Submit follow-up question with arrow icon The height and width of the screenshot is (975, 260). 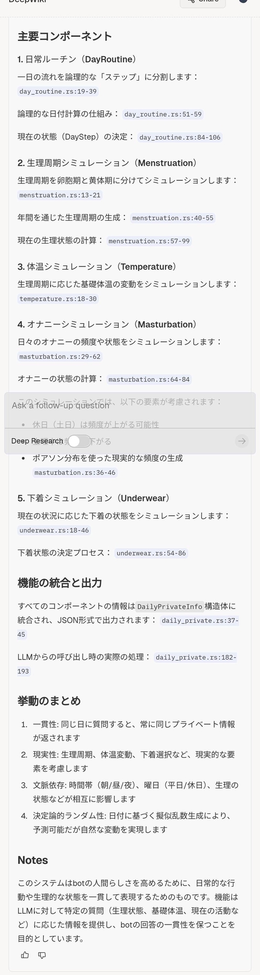pyautogui.click(x=241, y=441)
